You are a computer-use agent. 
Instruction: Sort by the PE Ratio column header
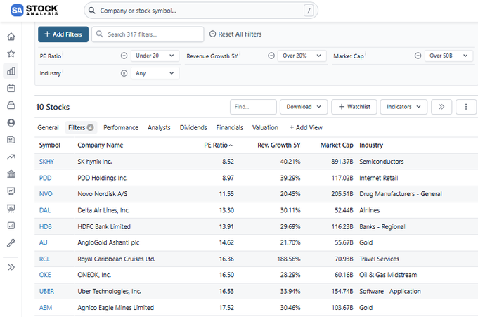[218, 145]
